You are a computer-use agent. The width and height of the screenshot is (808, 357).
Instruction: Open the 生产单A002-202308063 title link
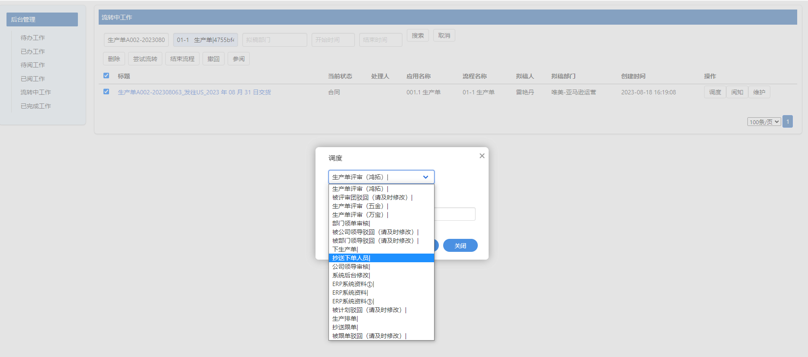[194, 92]
